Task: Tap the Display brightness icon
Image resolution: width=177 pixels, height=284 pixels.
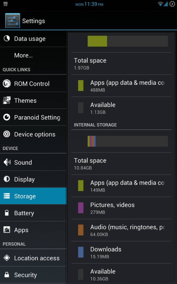Action: 7,179
